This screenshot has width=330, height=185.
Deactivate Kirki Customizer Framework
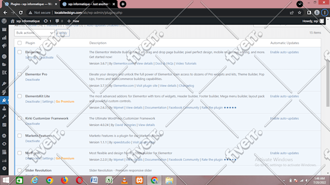tap(33, 123)
